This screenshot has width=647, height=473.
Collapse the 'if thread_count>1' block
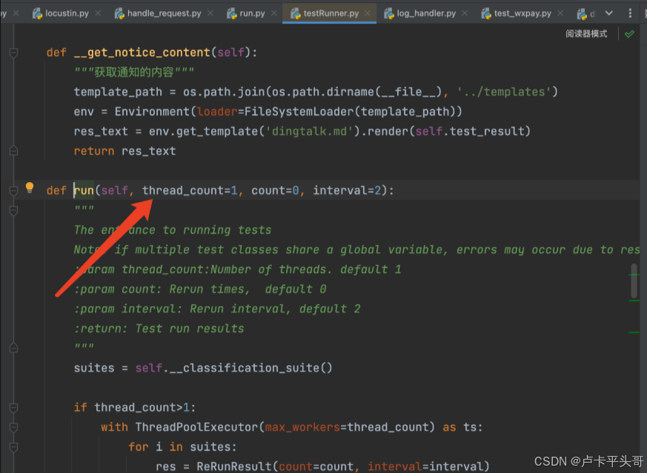pyautogui.click(x=13, y=407)
